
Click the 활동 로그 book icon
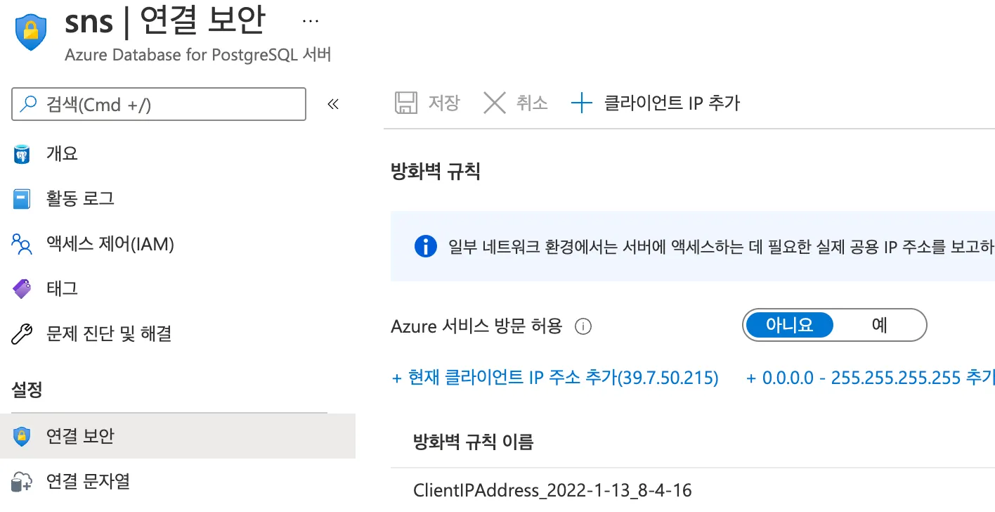(x=22, y=199)
